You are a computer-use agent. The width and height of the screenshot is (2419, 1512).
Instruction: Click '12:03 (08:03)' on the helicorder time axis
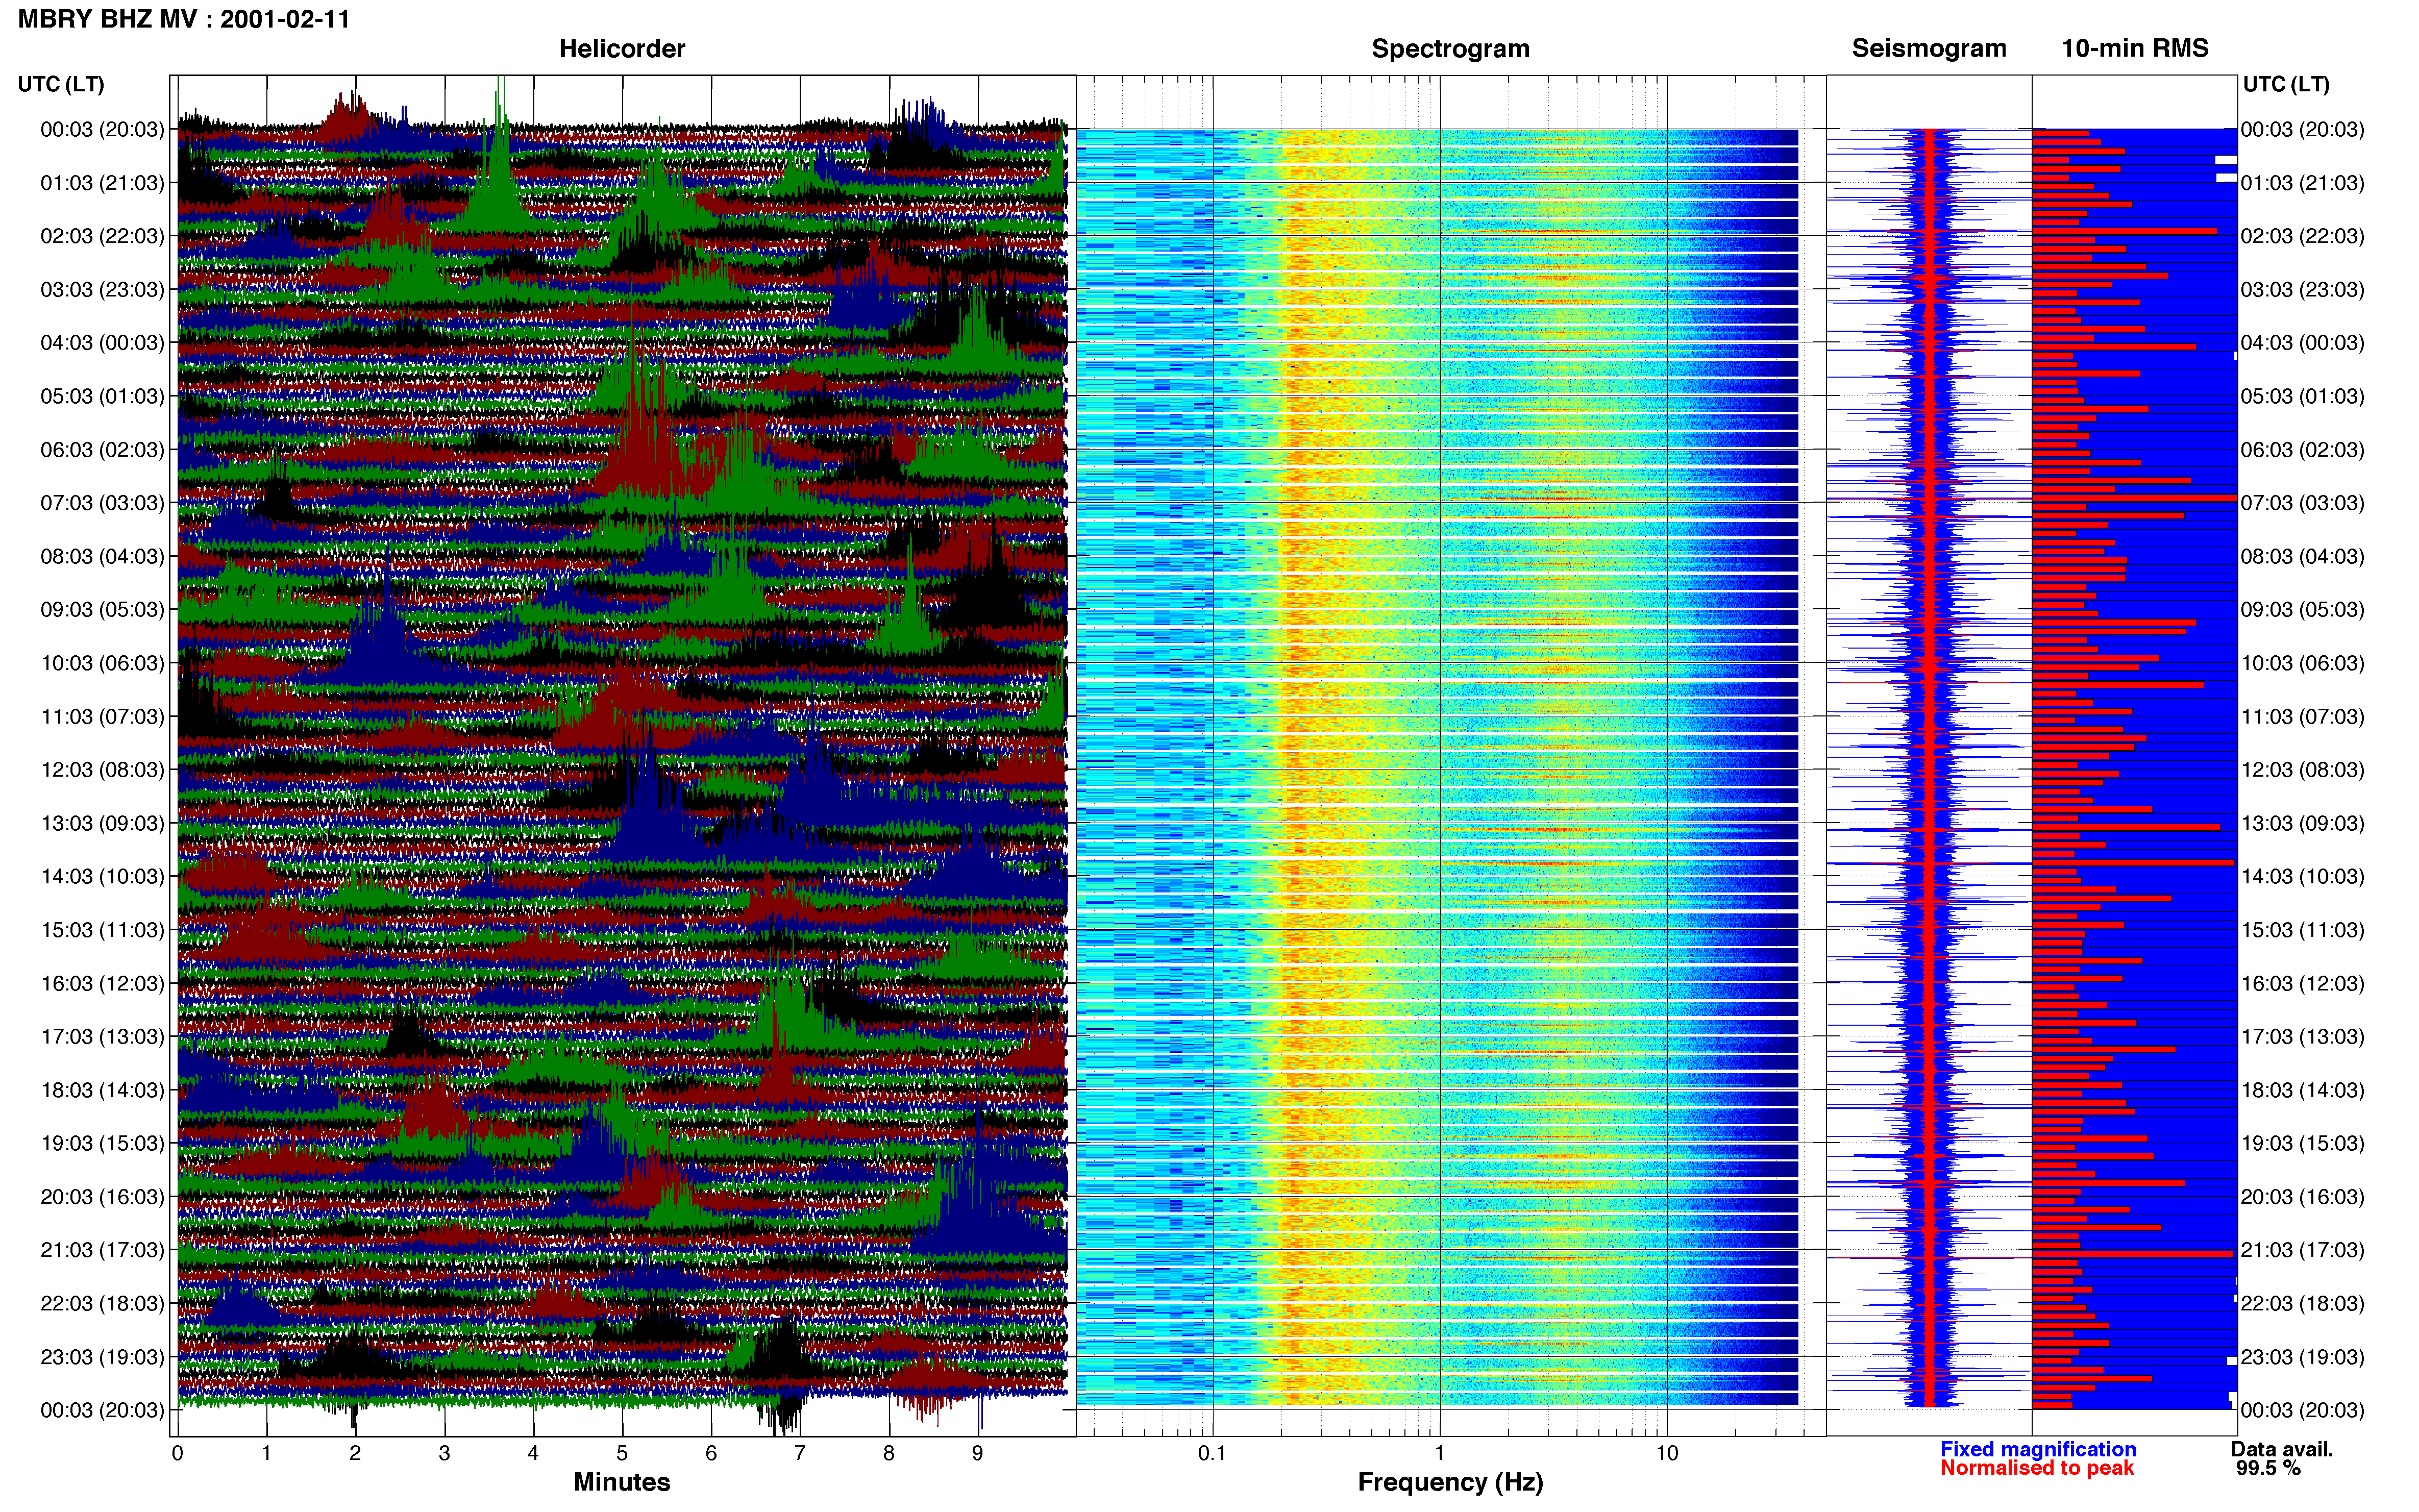click(x=102, y=770)
